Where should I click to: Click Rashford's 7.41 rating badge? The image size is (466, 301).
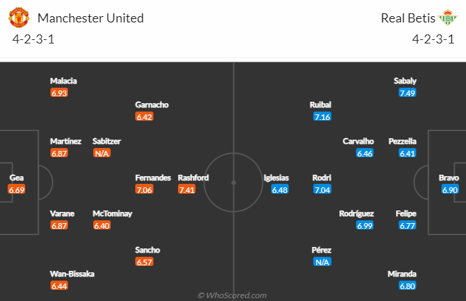[x=187, y=189]
